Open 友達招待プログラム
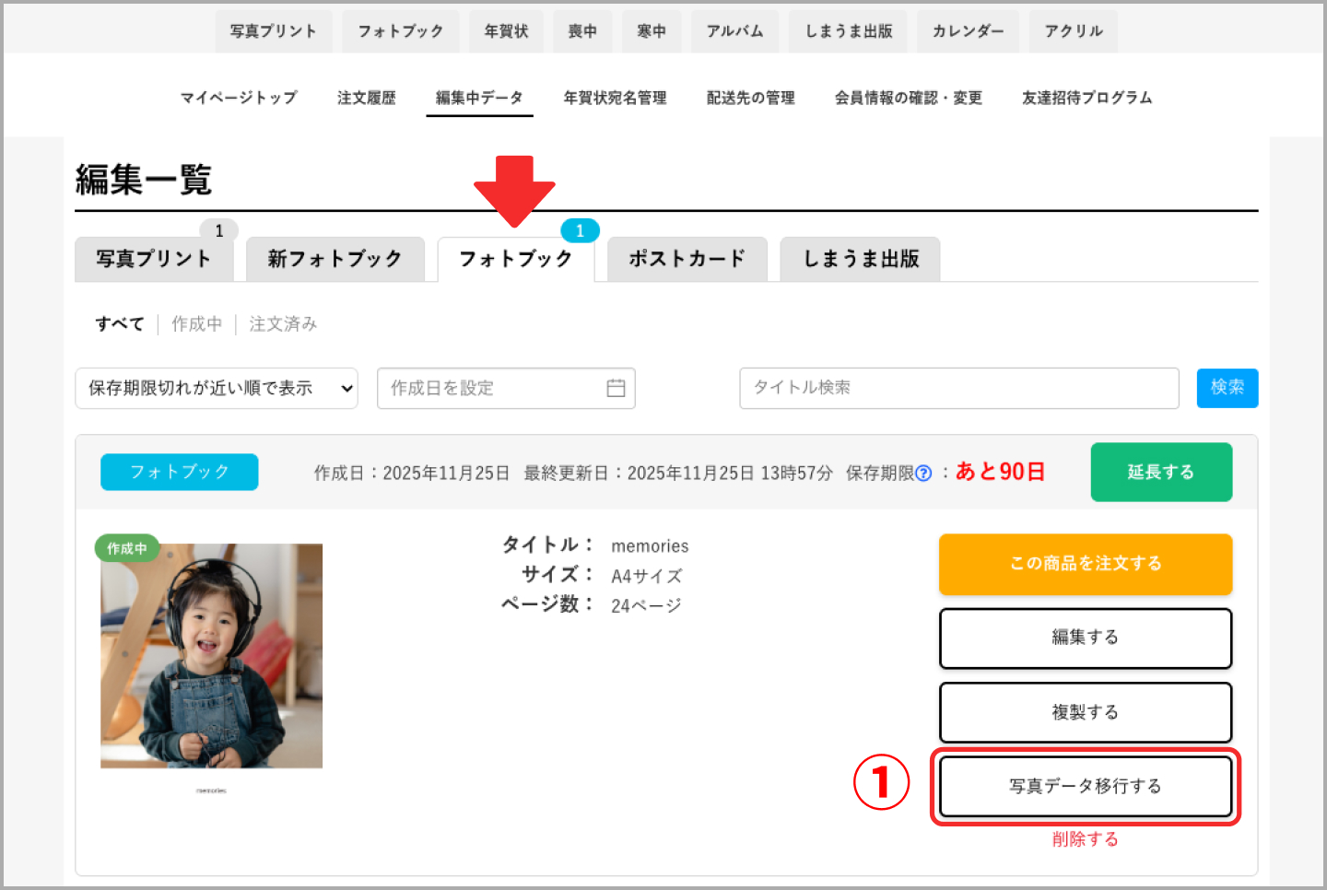This screenshot has width=1327, height=890. point(1086,98)
